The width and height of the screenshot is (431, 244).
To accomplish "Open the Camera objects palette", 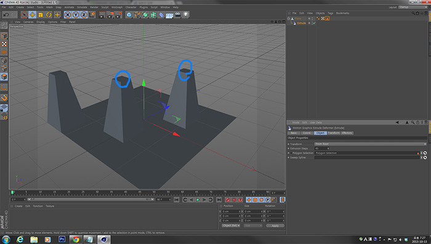I will coord(178,15).
